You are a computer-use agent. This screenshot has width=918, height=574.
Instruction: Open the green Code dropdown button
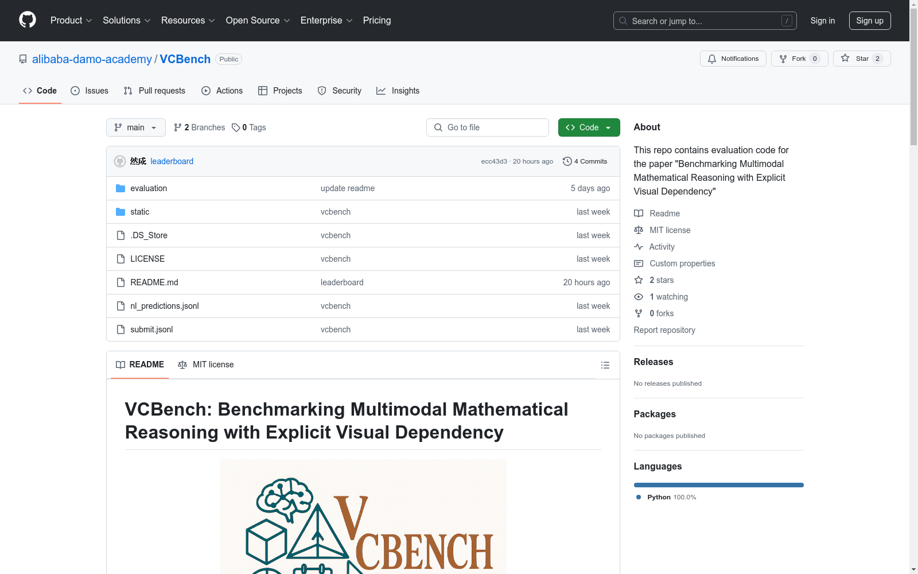point(589,127)
